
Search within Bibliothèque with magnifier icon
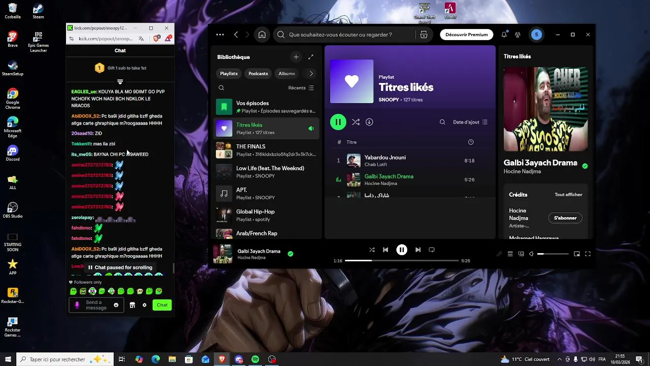pos(221,88)
